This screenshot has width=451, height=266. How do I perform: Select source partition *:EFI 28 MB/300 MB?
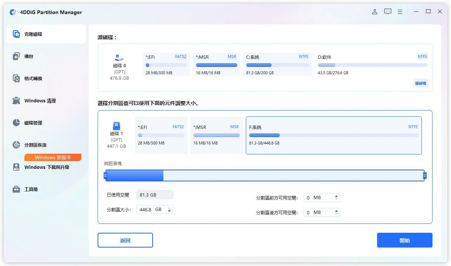(166, 65)
